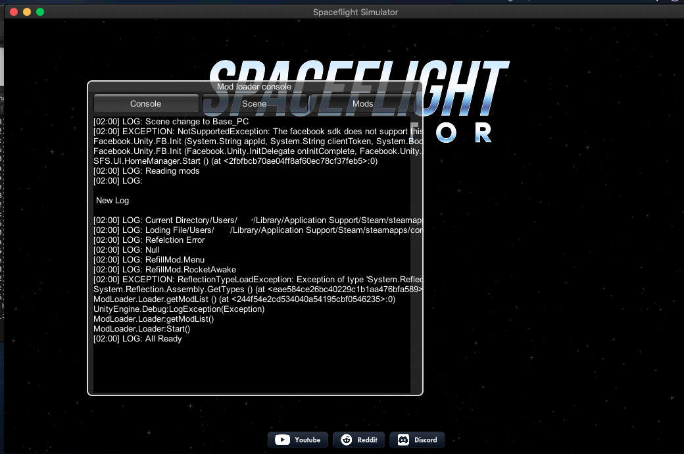Select 'LOG: All Ready' line
Viewport: 684px width, 454px height.
tap(137, 339)
